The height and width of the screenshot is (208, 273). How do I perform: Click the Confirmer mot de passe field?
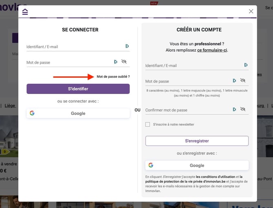[x=187, y=110]
